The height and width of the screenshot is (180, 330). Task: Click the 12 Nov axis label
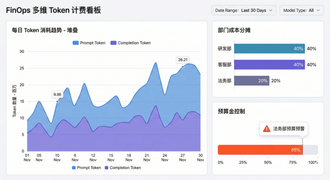(x=93, y=158)
